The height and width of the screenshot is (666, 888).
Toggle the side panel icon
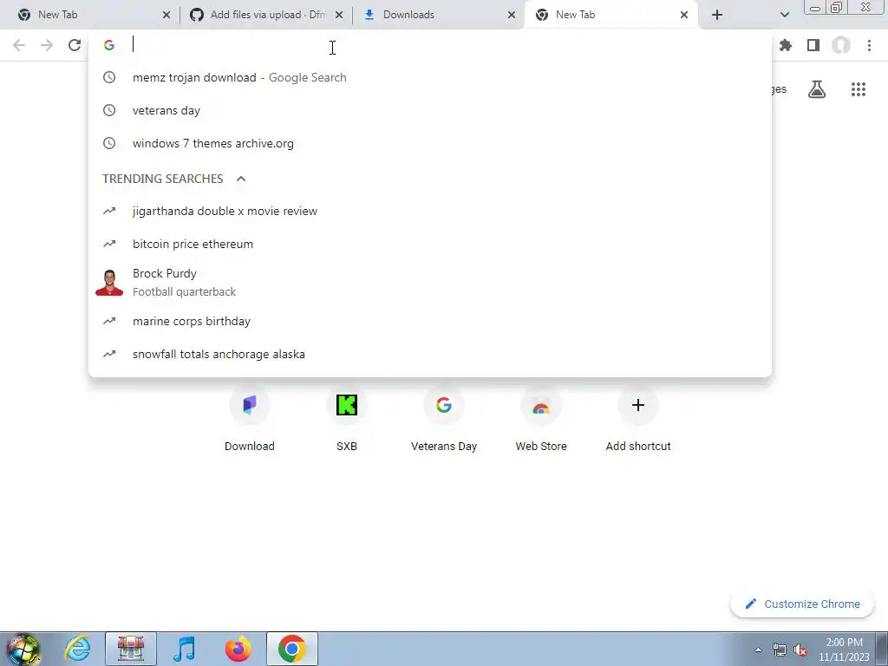813,45
